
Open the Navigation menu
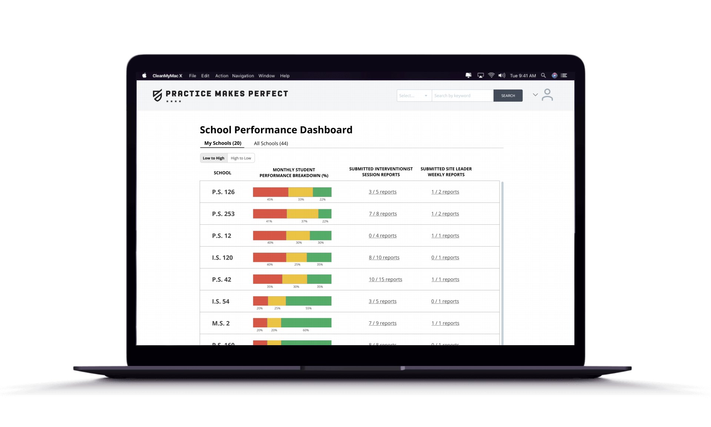[243, 76]
